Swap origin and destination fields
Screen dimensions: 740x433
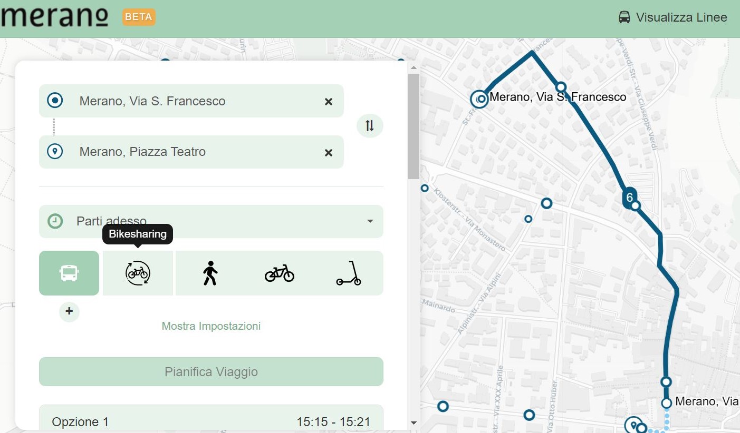click(370, 126)
